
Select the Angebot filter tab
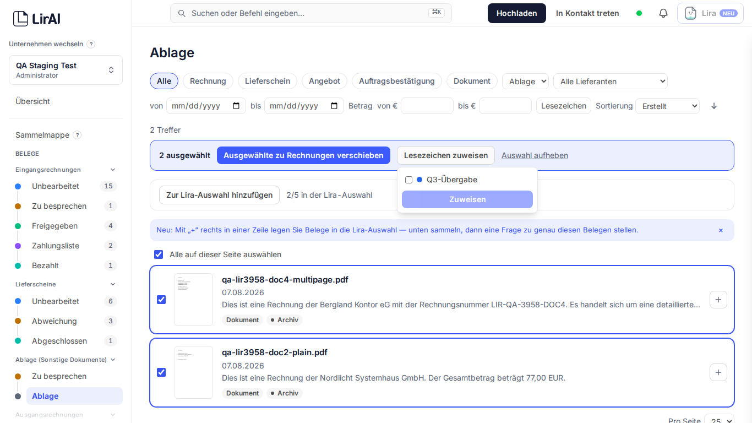click(324, 81)
